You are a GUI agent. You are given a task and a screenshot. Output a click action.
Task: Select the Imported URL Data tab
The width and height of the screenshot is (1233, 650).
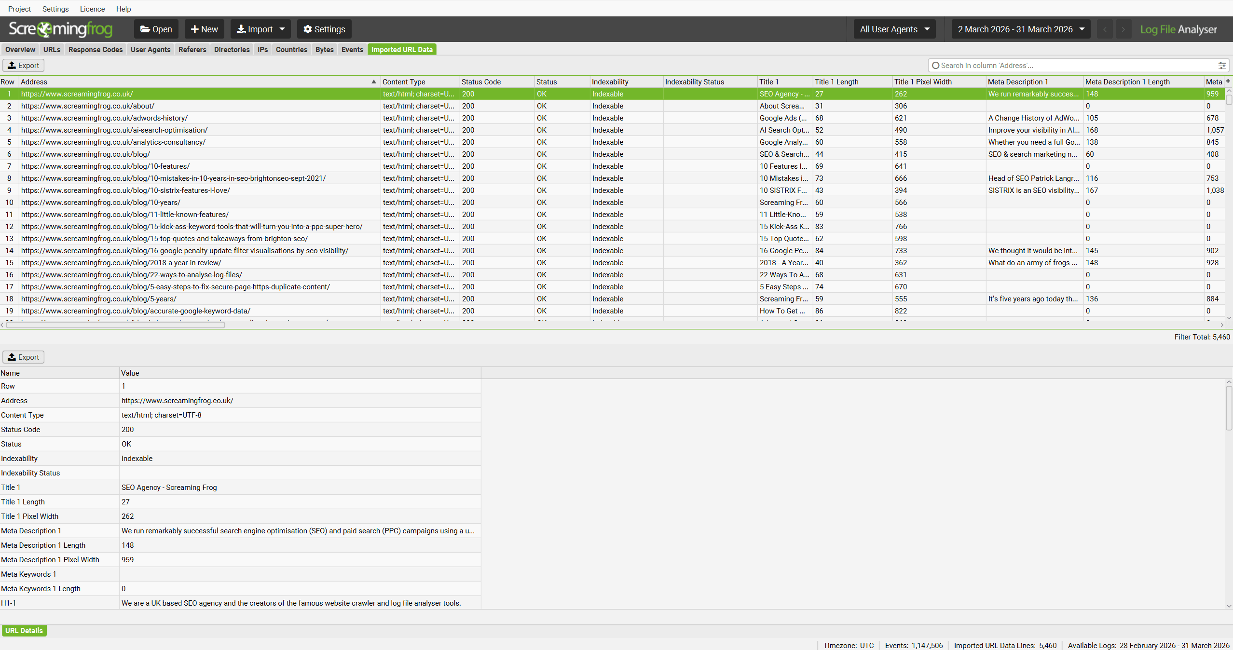pos(402,49)
